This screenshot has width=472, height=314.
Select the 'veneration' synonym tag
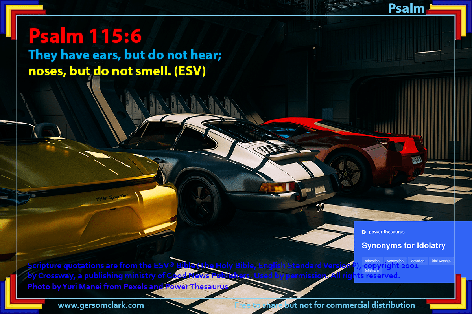click(x=395, y=261)
